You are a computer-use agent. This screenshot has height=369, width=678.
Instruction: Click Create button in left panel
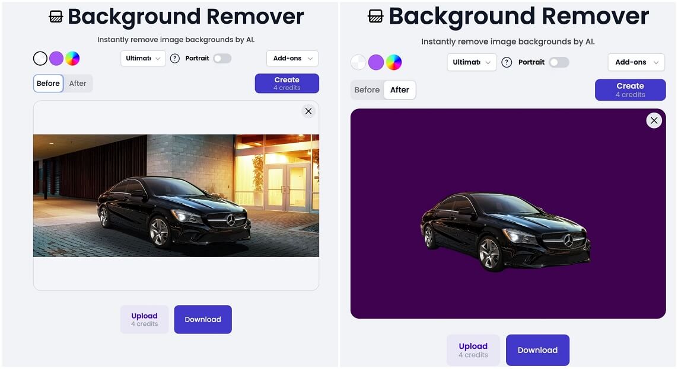coord(287,84)
